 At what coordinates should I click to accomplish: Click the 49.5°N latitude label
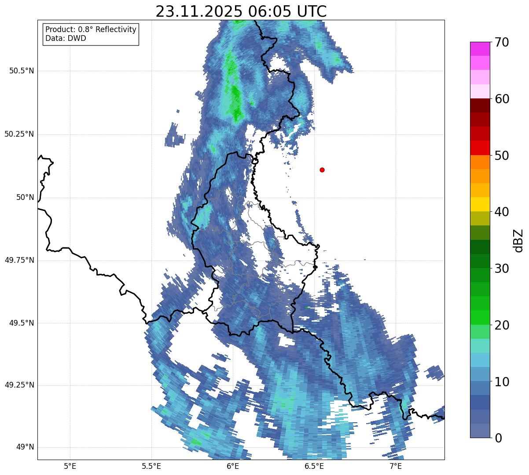pyautogui.click(x=22, y=323)
